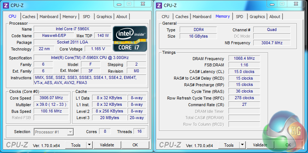Screen dimensions: 308x153
Task: Click the Core Speed value 3906.07 MHz
Action: coord(51,98)
